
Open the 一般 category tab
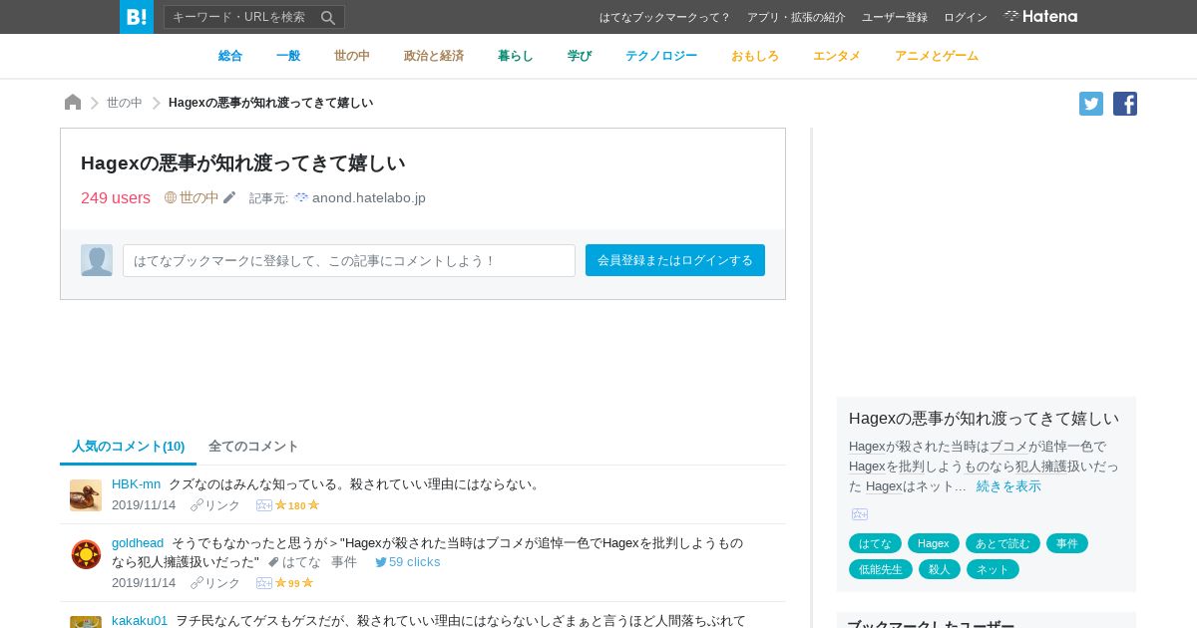288,56
